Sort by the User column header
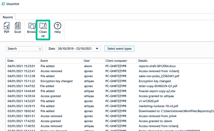 (93, 61)
